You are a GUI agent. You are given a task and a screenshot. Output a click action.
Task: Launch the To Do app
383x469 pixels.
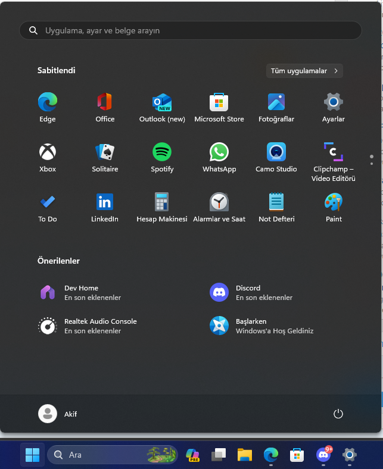pyautogui.click(x=48, y=207)
